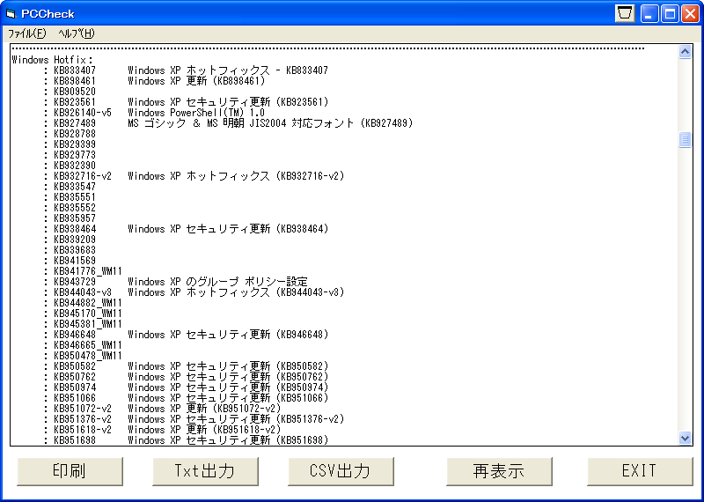Click the KB951376-v2 security update row
The image size is (704, 502).
(x=194, y=419)
